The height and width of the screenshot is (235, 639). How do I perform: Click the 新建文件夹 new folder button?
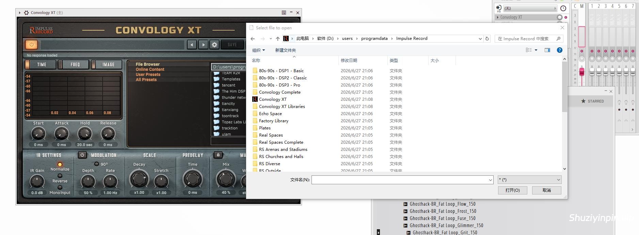[285, 50]
